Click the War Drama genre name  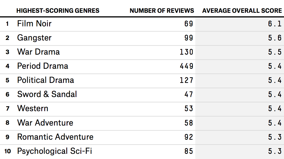tap(38, 52)
